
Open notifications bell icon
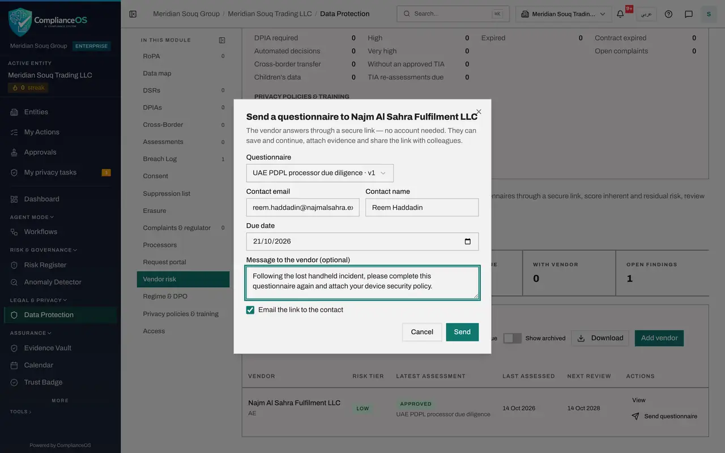click(620, 14)
